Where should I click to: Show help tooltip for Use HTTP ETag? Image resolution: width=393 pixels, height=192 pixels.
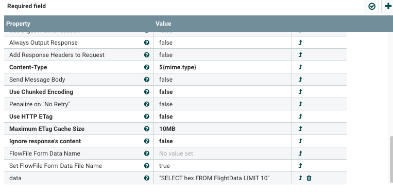(x=147, y=117)
